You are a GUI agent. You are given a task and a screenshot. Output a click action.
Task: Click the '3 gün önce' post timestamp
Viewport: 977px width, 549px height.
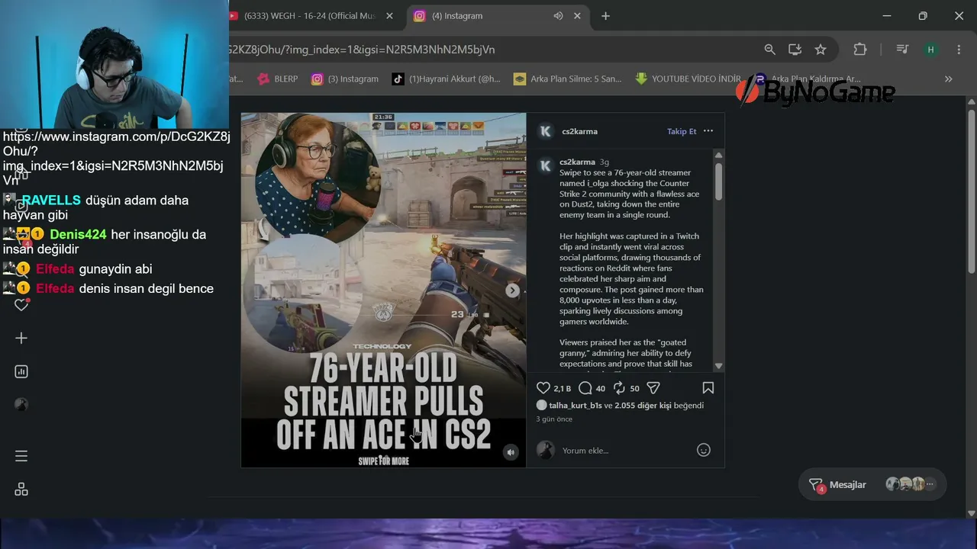[x=554, y=419]
